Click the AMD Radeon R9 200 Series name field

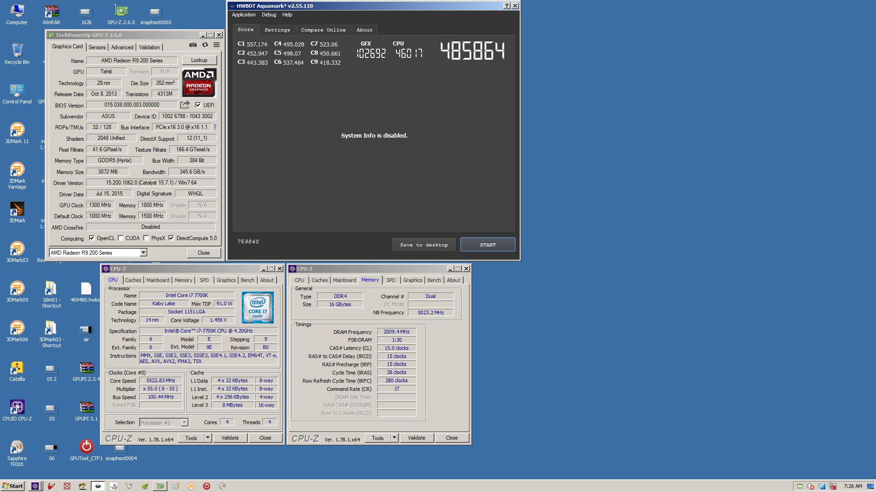click(132, 61)
